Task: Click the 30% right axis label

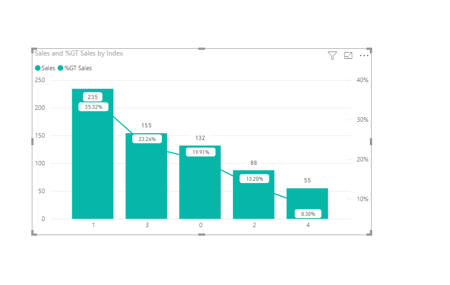Action: point(363,120)
